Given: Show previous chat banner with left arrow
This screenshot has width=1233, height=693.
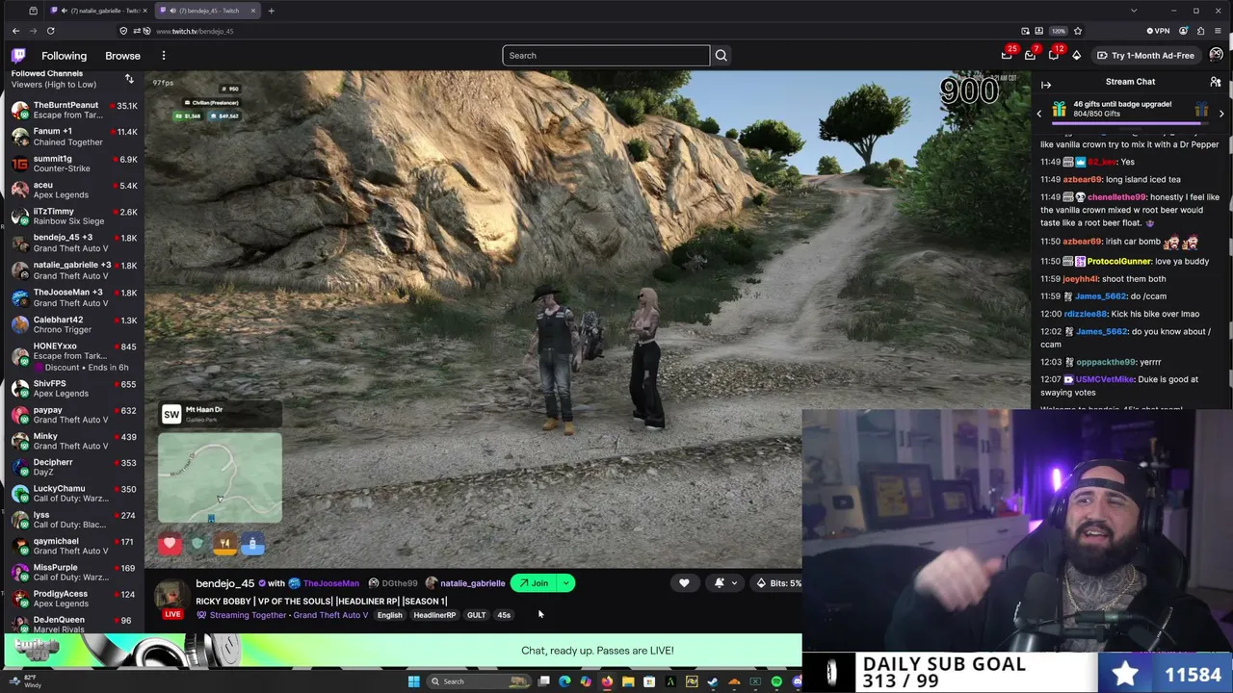Looking at the screenshot, I should point(1038,114).
